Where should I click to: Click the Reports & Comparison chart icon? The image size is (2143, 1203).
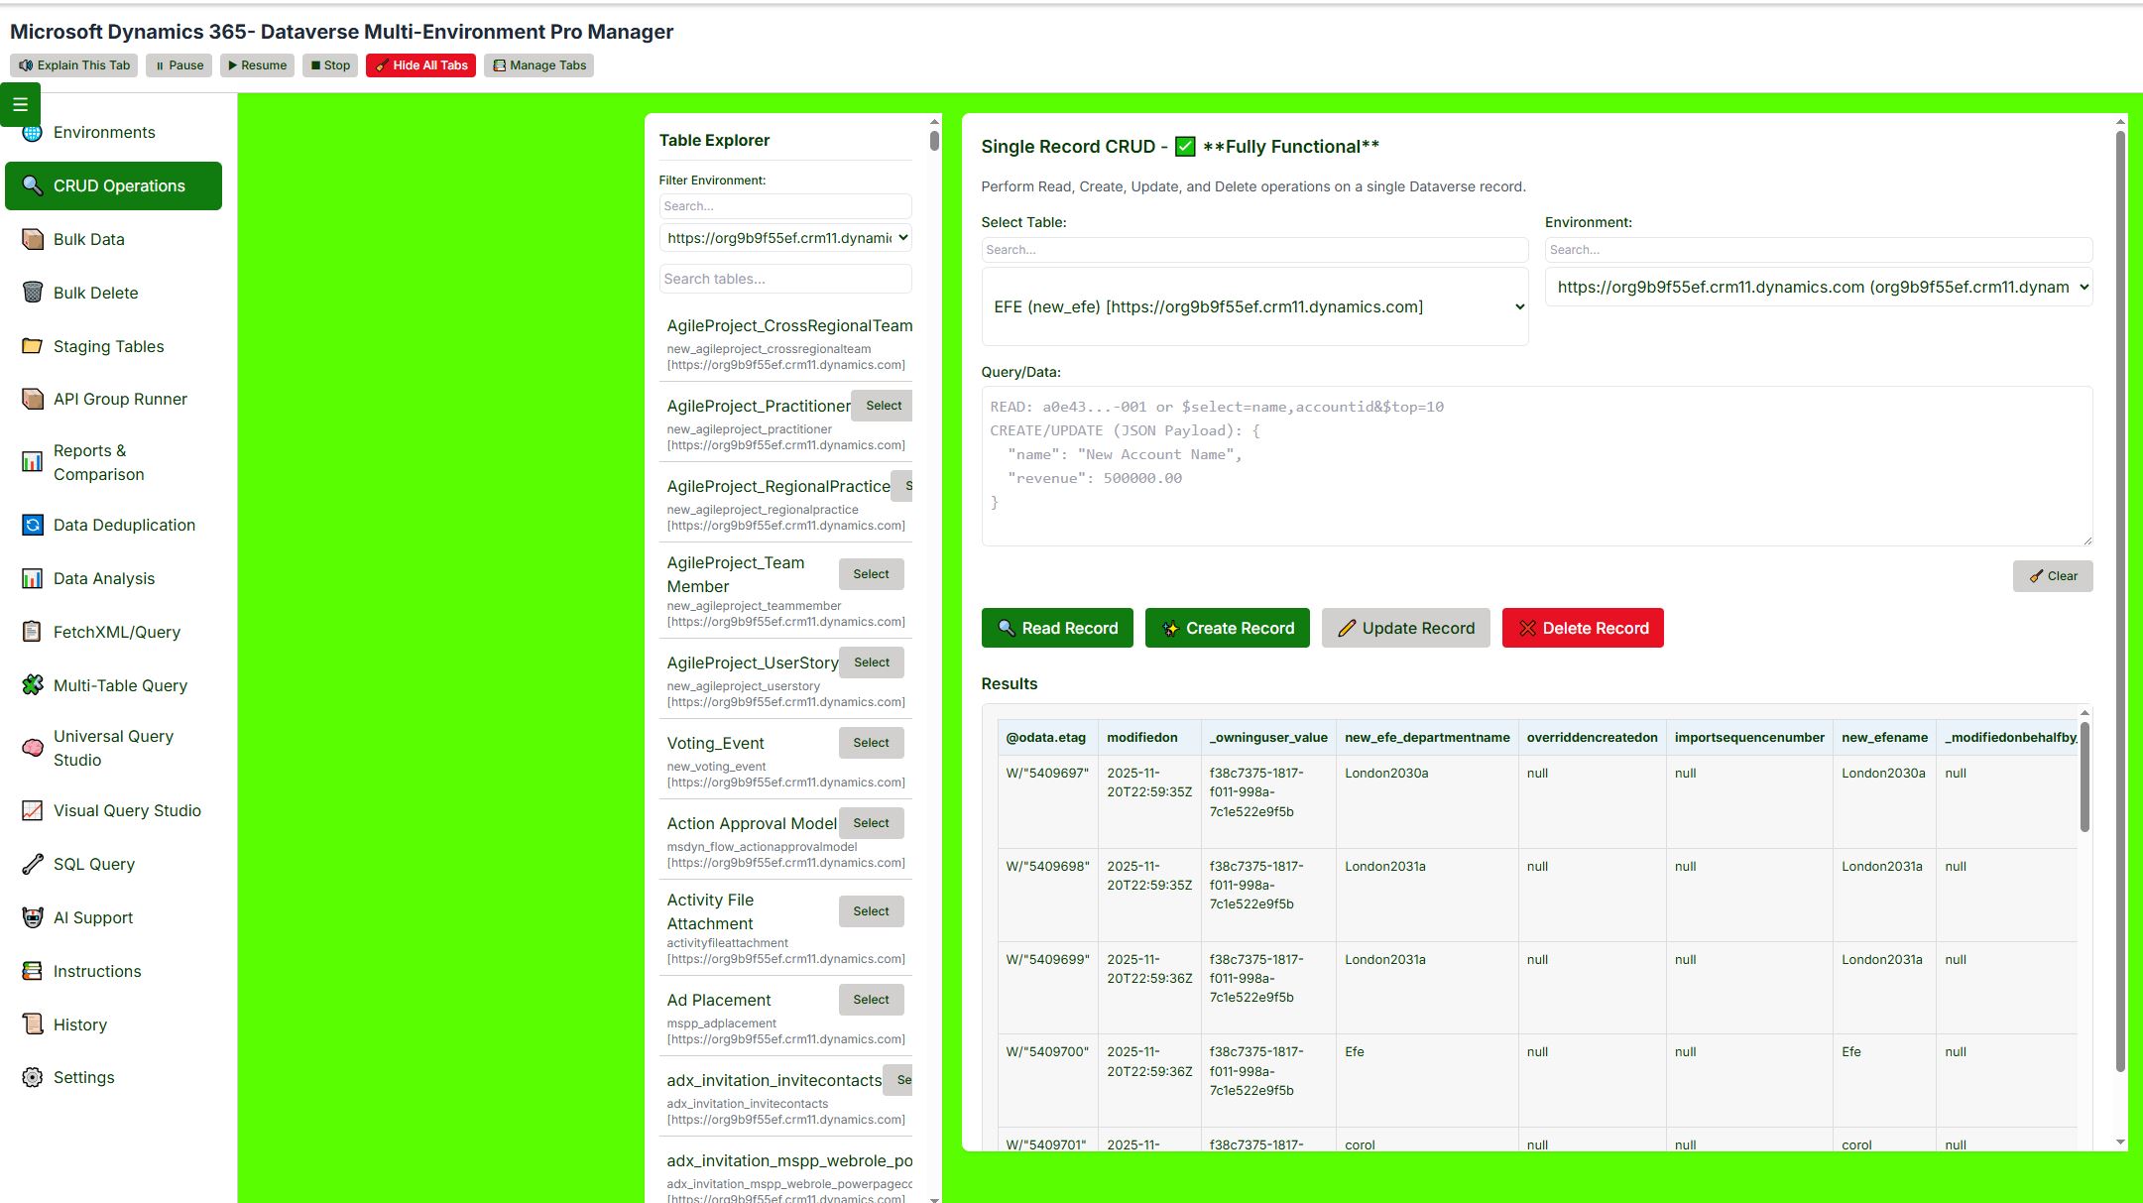click(x=32, y=462)
